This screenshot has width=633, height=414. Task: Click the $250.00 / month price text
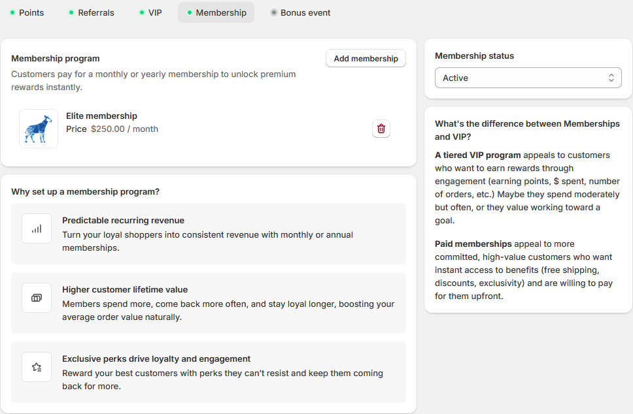click(124, 129)
